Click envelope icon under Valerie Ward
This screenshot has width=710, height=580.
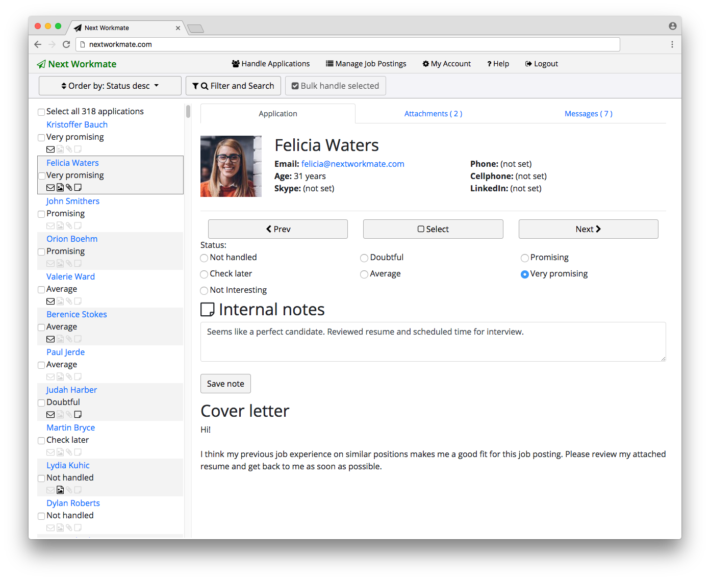[x=50, y=301]
